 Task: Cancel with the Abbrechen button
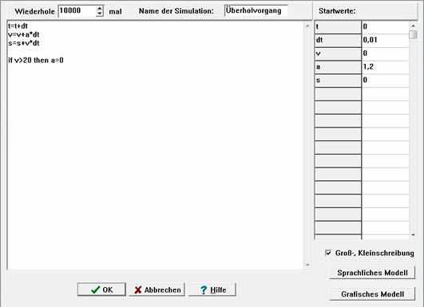tap(157, 289)
